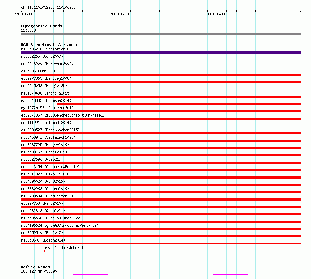Open esv2745058 (Wong2012b) variant
Viewport: 311px width, 279px height.
click(x=44, y=86)
